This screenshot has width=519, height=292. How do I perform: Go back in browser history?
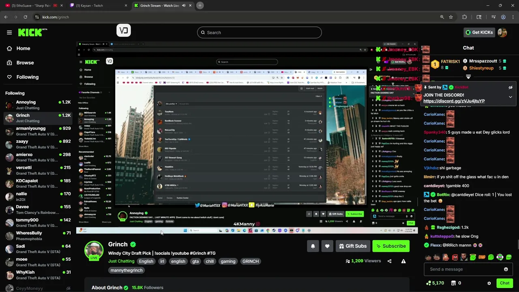pyautogui.click(x=6, y=17)
